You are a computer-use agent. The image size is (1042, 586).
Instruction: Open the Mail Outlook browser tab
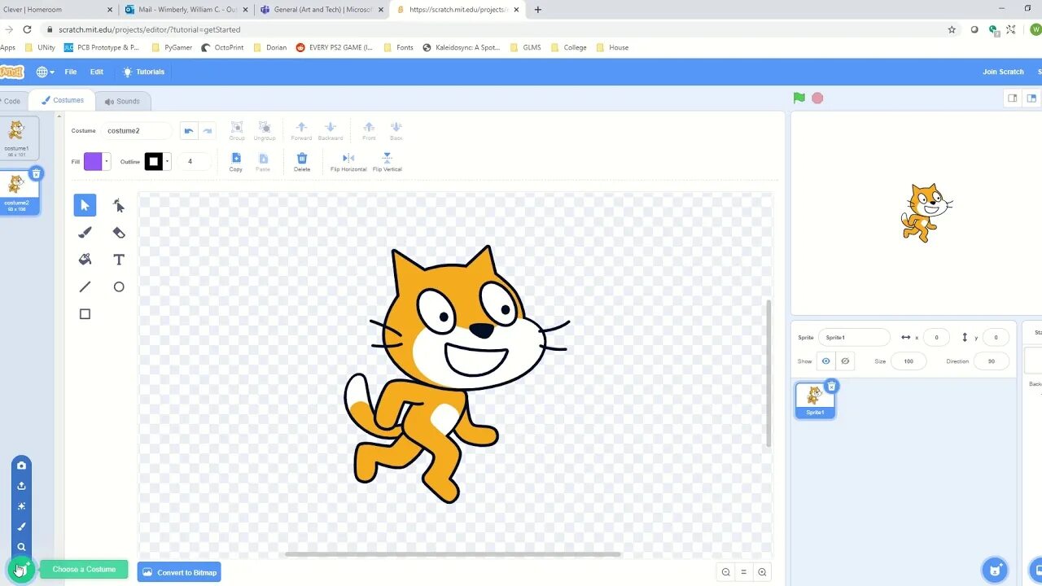point(186,10)
